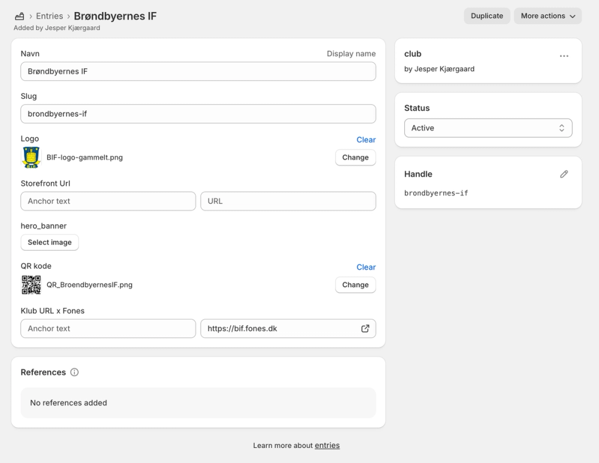Change the QR kode image
This screenshot has height=463, width=599.
(355, 285)
